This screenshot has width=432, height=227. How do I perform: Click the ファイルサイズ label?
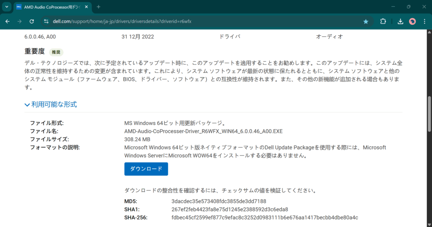point(49,139)
